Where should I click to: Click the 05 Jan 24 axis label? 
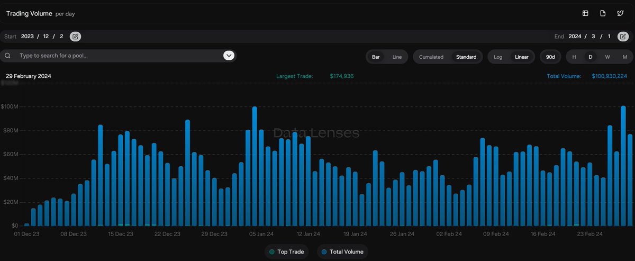click(261, 233)
